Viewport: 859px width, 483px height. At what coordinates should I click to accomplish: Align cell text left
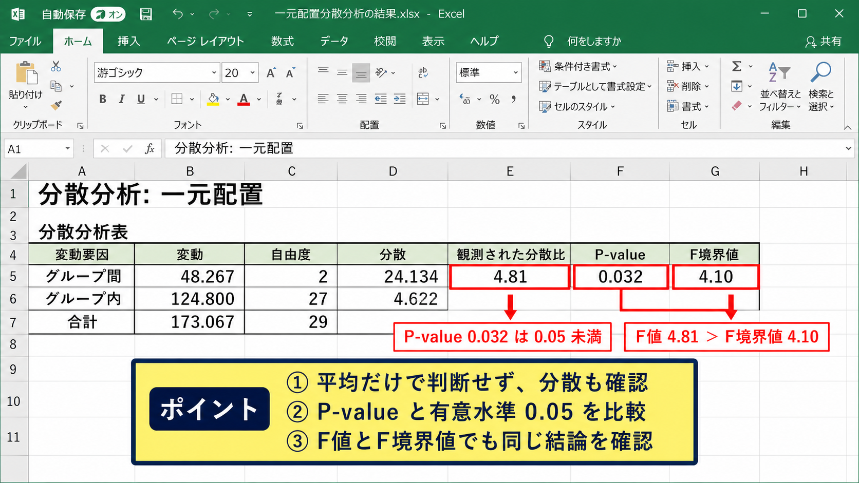click(323, 99)
